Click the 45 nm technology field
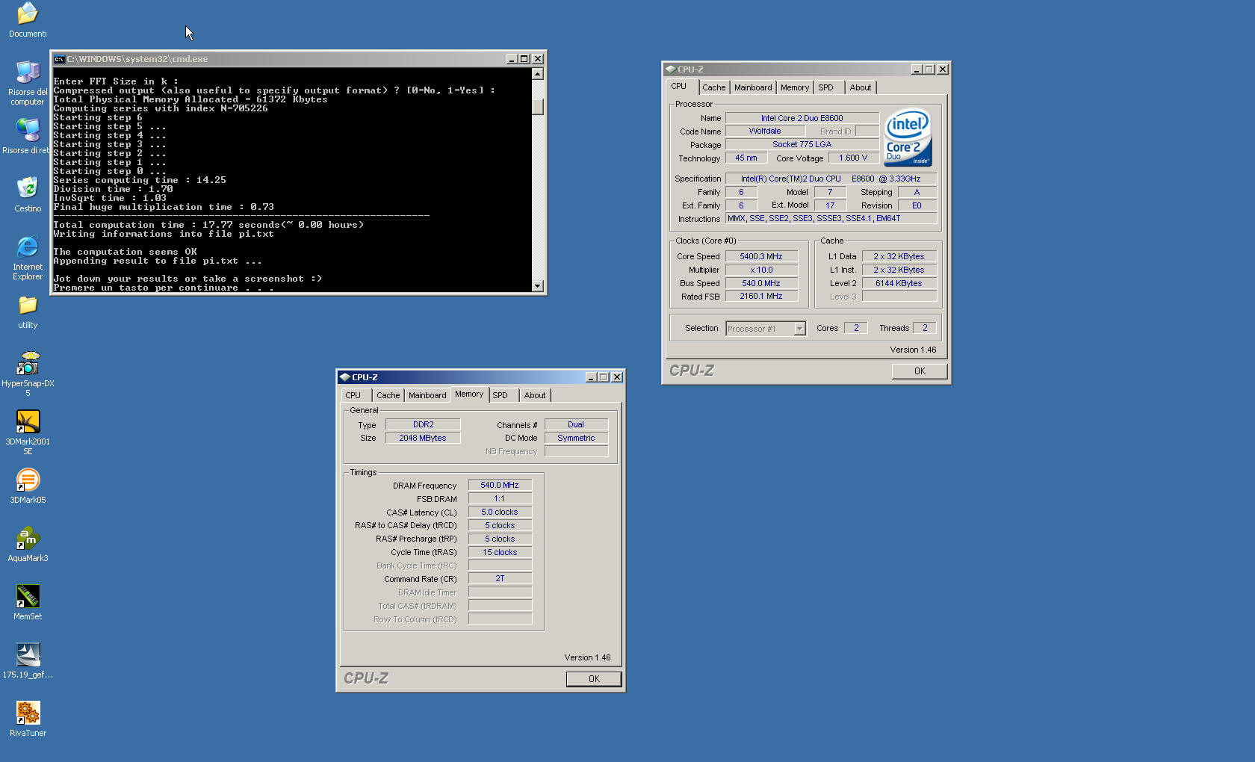 pyautogui.click(x=746, y=158)
